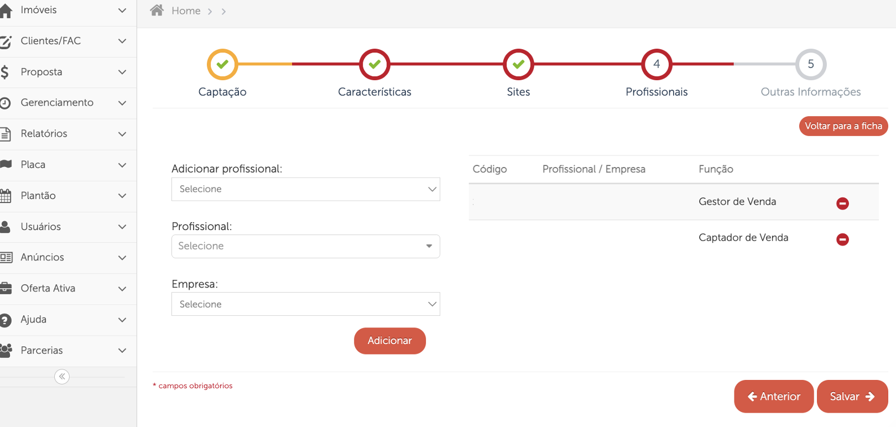Collapse the sidebar with double-arrow icon
Image resolution: width=896 pixels, height=427 pixels.
click(x=62, y=377)
